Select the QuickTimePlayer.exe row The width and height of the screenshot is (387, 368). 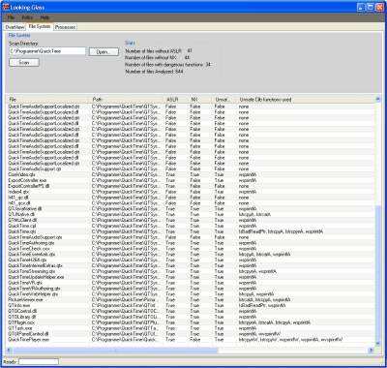191,340
